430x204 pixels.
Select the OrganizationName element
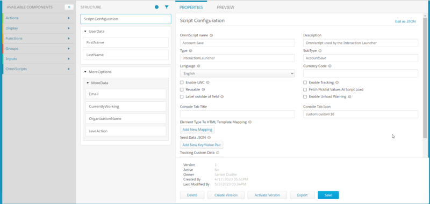pyautogui.click(x=126, y=119)
